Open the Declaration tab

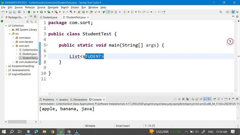(79, 99)
